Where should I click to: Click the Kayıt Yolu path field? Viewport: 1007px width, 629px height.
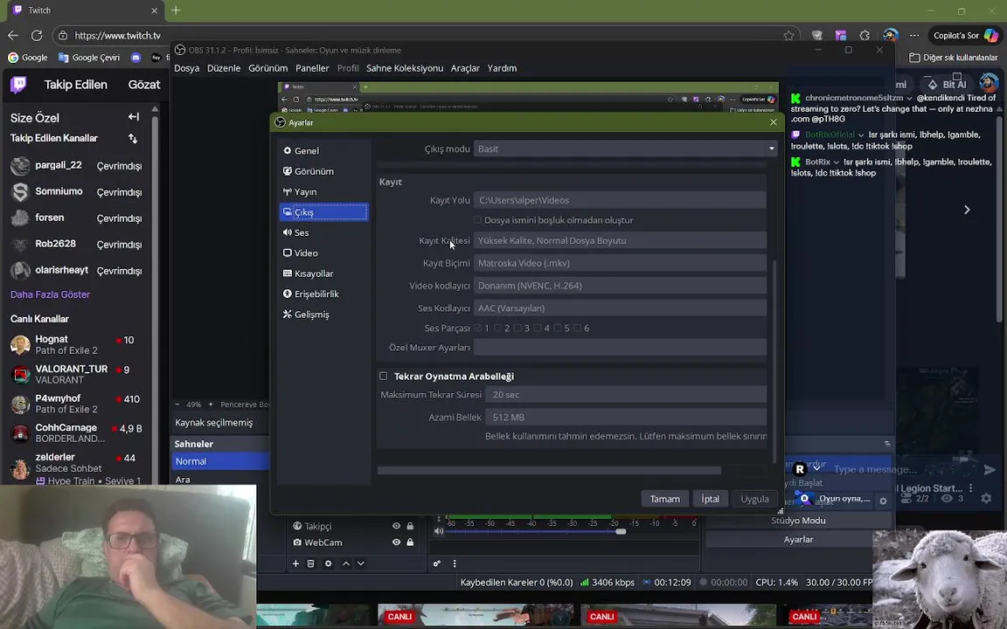[x=620, y=200]
